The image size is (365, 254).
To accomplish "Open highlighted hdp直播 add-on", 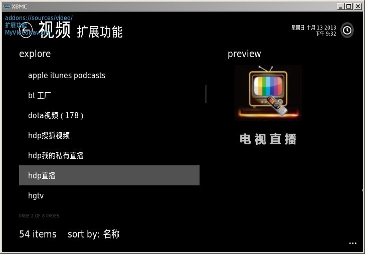I will tap(109, 175).
